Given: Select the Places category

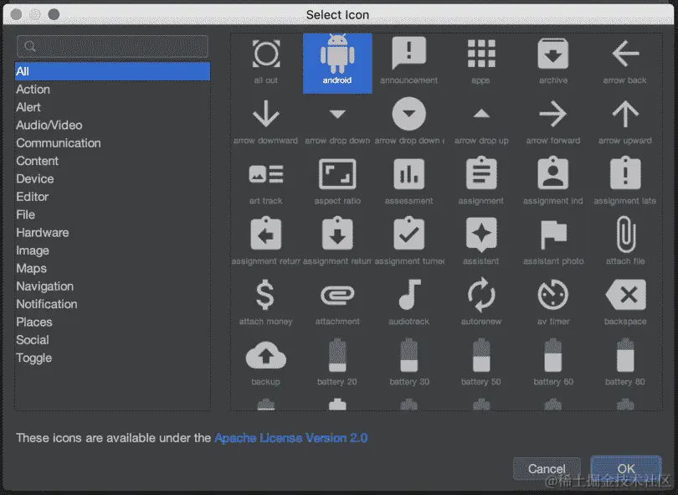Looking at the screenshot, I should tap(112, 322).
